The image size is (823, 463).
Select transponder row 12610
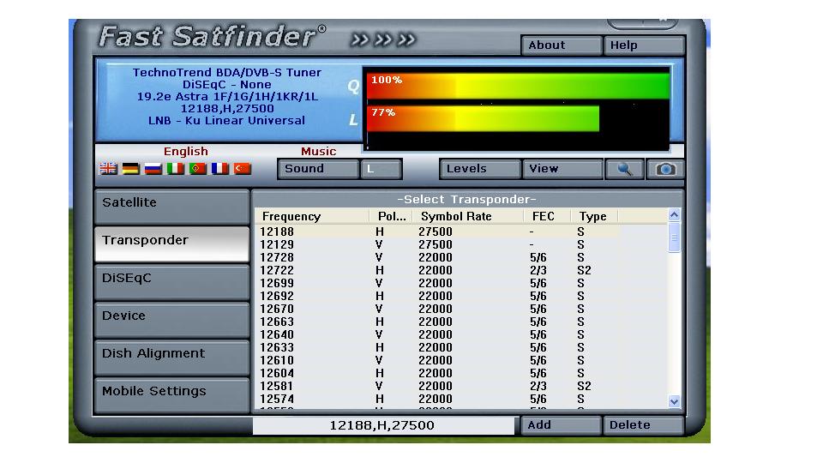coord(462,360)
